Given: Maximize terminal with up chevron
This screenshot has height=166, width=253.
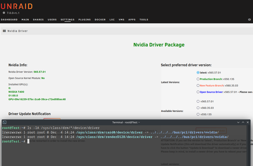Looking at the screenshot, I should (x=243, y=122).
